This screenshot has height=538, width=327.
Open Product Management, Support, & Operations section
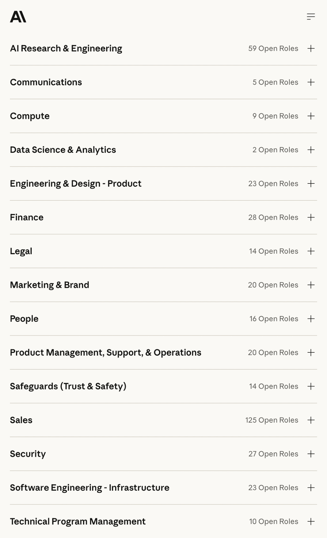105,353
